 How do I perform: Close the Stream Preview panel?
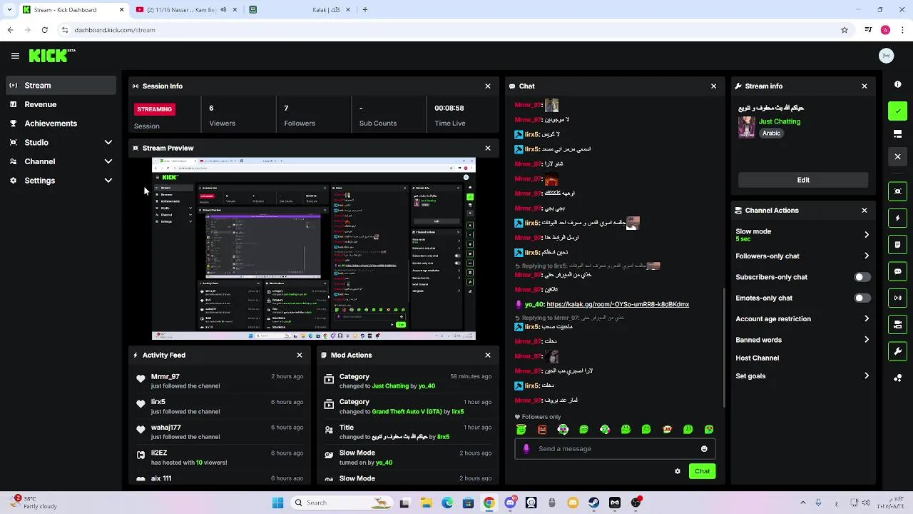pyautogui.click(x=488, y=148)
